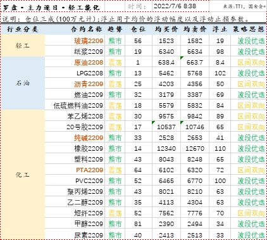The height and width of the screenshot is (240, 267).
Task: Select the 苯乙烯2208 contract cell
Action: click(x=75, y=116)
